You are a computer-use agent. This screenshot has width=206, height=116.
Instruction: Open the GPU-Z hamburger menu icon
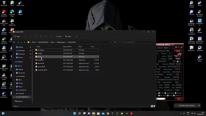coord(182,47)
